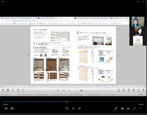Open the Hootsuite bookmark
The width and height of the screenshot is (147, 115).
(33, 23)
